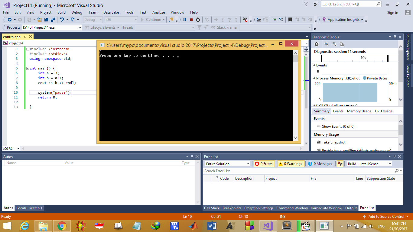413x232 pixels.
Task: Click the Stop Debugging red square icon
Action: (x=191, y=20)
